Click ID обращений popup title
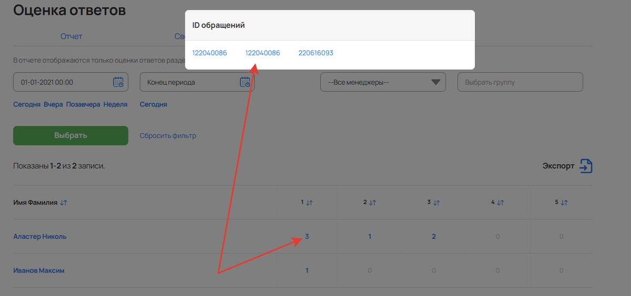Image resolution: width=631 pixels, height=296 pixels. 219,25
